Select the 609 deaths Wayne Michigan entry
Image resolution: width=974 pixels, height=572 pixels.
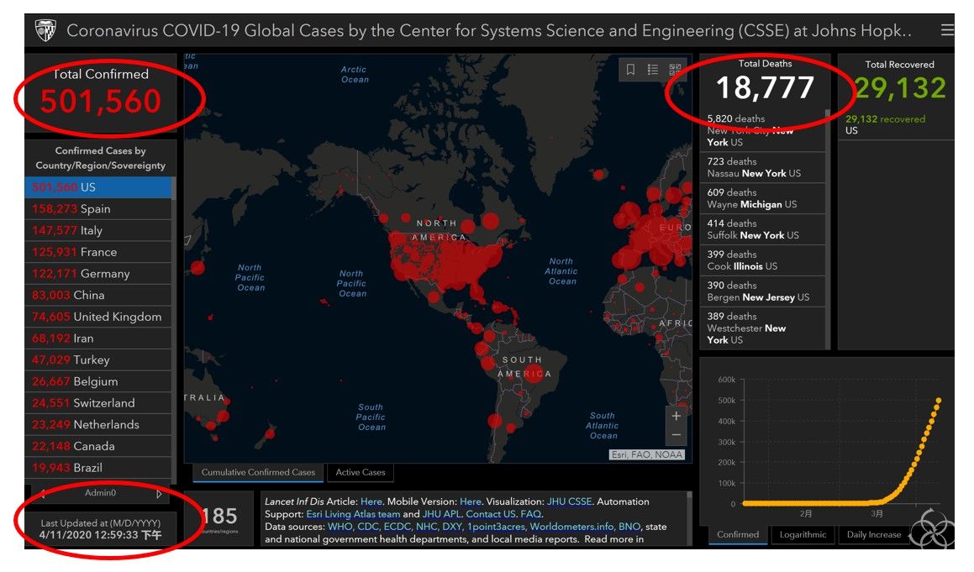762,198
